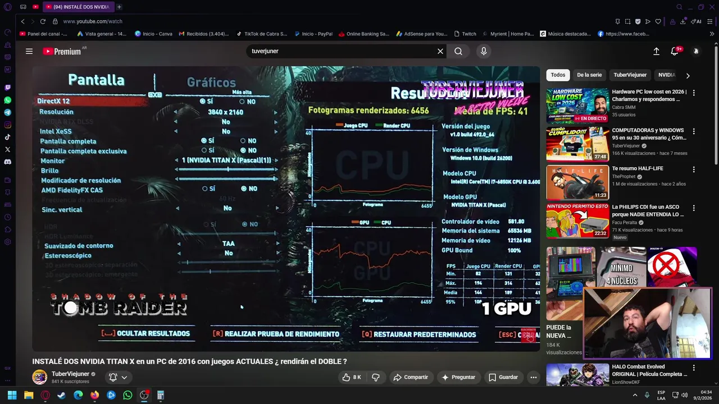Open TikTok in the Opera sidebar

pyautogui.click(x=7, y=137)
